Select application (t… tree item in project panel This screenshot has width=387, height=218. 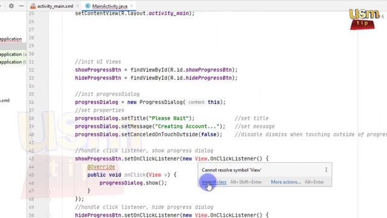click(13, 62)
